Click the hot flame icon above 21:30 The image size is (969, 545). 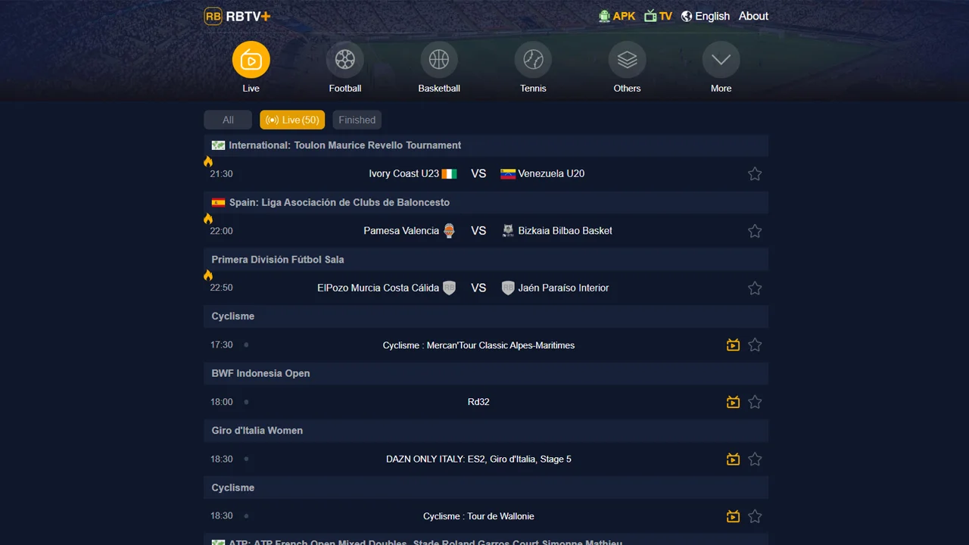208,161
